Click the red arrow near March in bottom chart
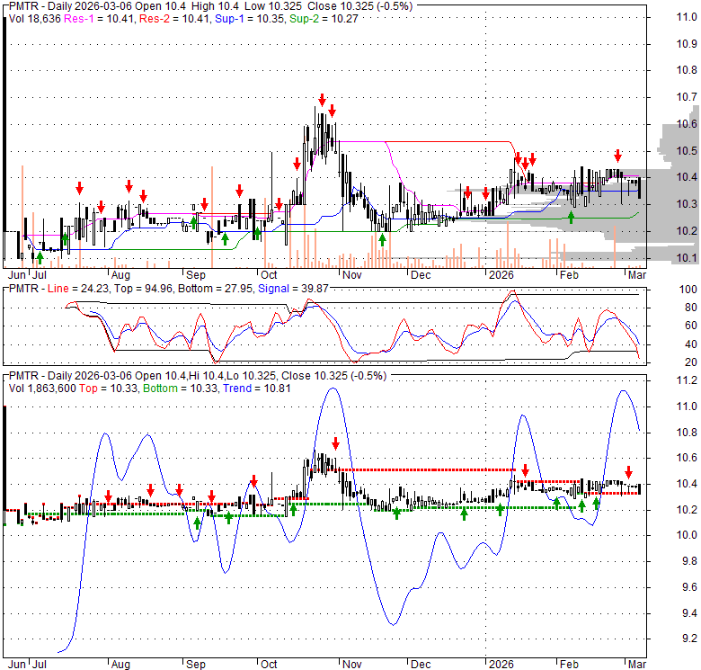Screen dimensions: 701x670 pyautogui.click(x=629, y=471)
